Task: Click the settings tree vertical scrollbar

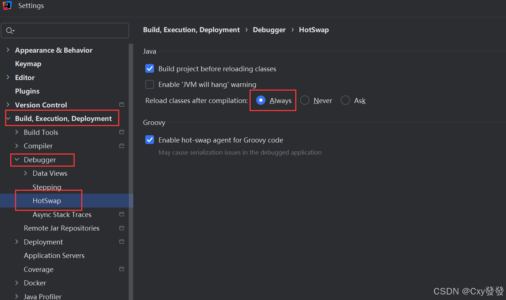Action: click(x=131, y=172)
